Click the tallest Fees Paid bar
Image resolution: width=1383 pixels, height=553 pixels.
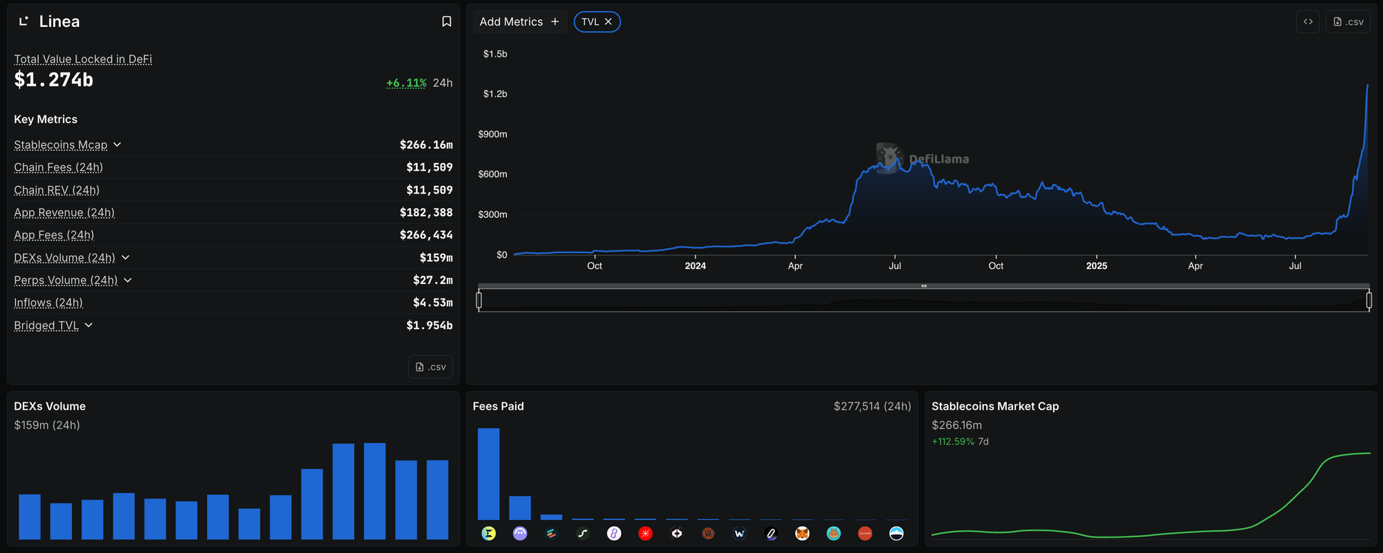point(488,474)
